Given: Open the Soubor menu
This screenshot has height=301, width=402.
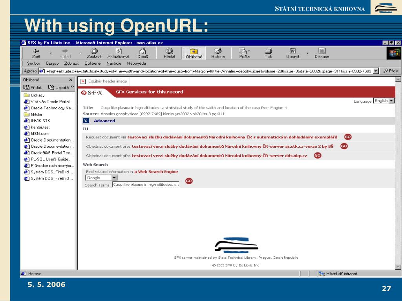Looking at the screenshot, I should point(33,63).
